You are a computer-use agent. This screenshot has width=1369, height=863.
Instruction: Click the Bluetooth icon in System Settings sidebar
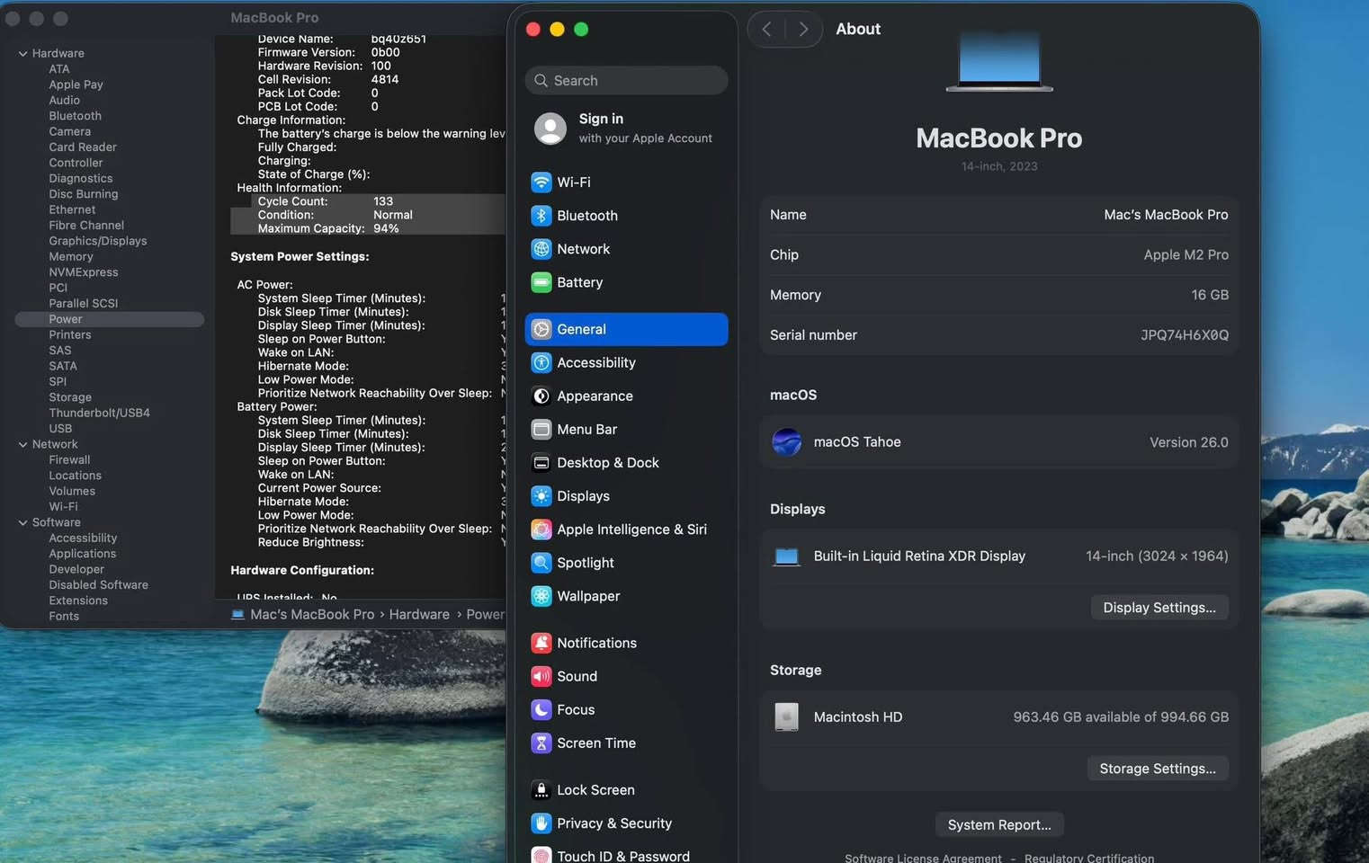[x=541, y=216]
